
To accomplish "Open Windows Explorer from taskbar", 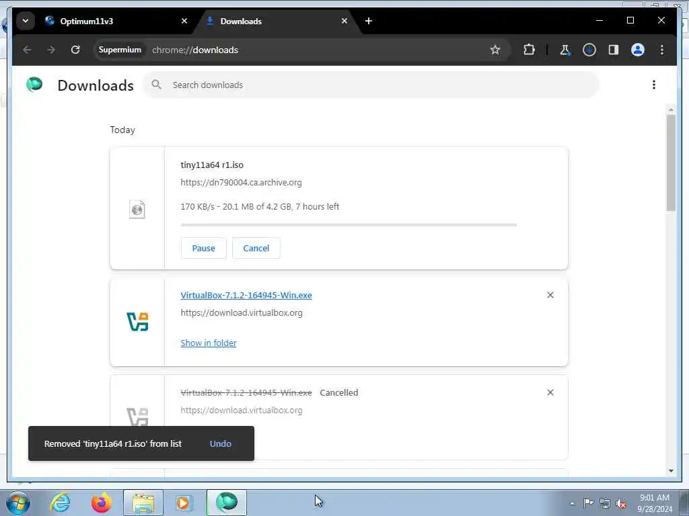I will 143,503.
